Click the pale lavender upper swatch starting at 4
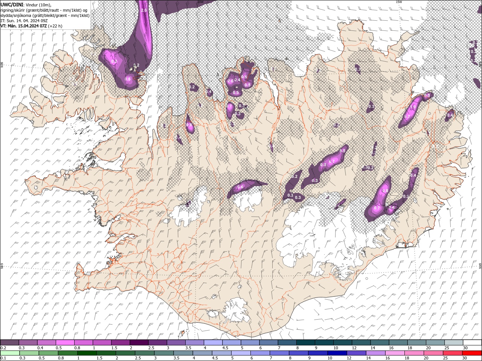This screenshot has width=482, height=361. [213, 342]
